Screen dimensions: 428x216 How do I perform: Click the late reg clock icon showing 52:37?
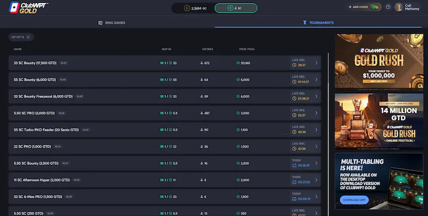(294, 116)
